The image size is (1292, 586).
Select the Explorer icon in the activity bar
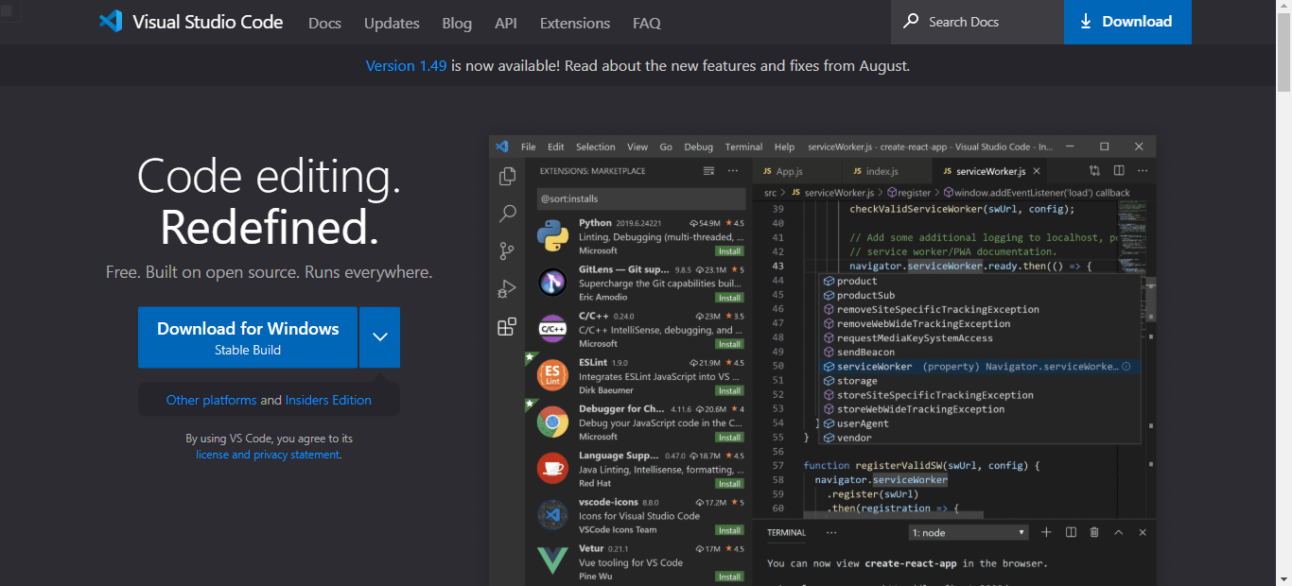click(x=507, y=176)
